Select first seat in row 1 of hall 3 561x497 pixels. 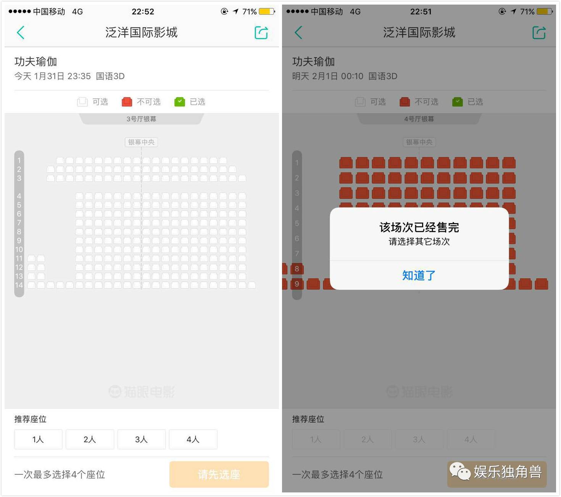60,160
